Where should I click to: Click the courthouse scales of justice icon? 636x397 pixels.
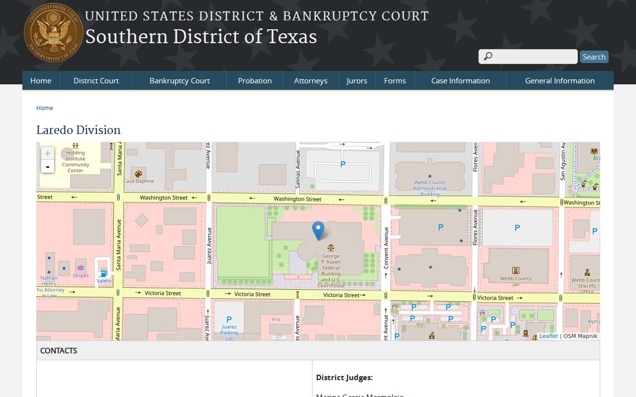click(x=331, y=247)
